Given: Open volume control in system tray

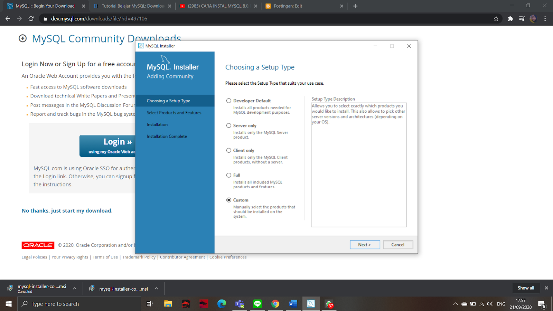Looking at the screenshot, I should click(490, 304).
